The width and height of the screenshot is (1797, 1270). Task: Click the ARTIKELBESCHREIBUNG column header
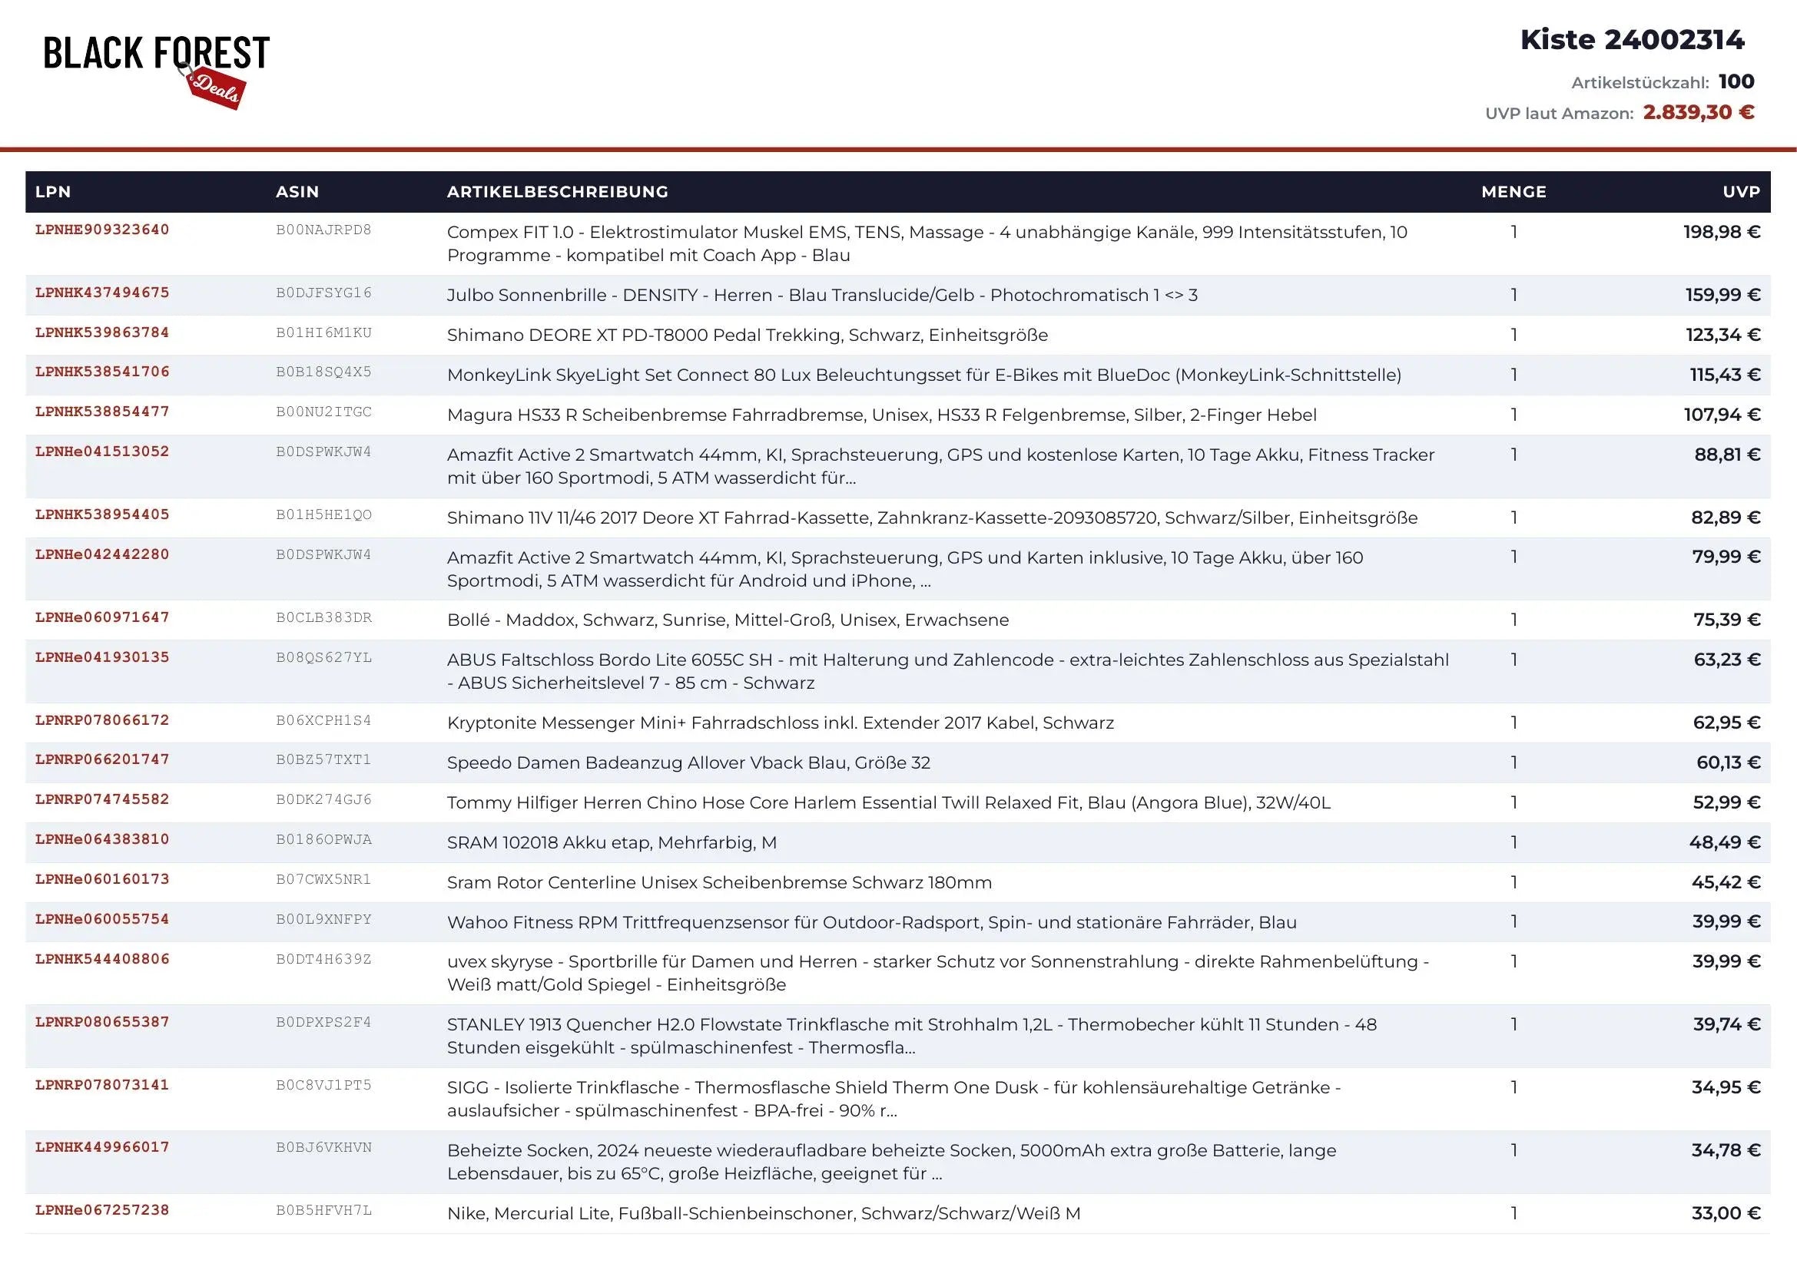pos(557,192)
